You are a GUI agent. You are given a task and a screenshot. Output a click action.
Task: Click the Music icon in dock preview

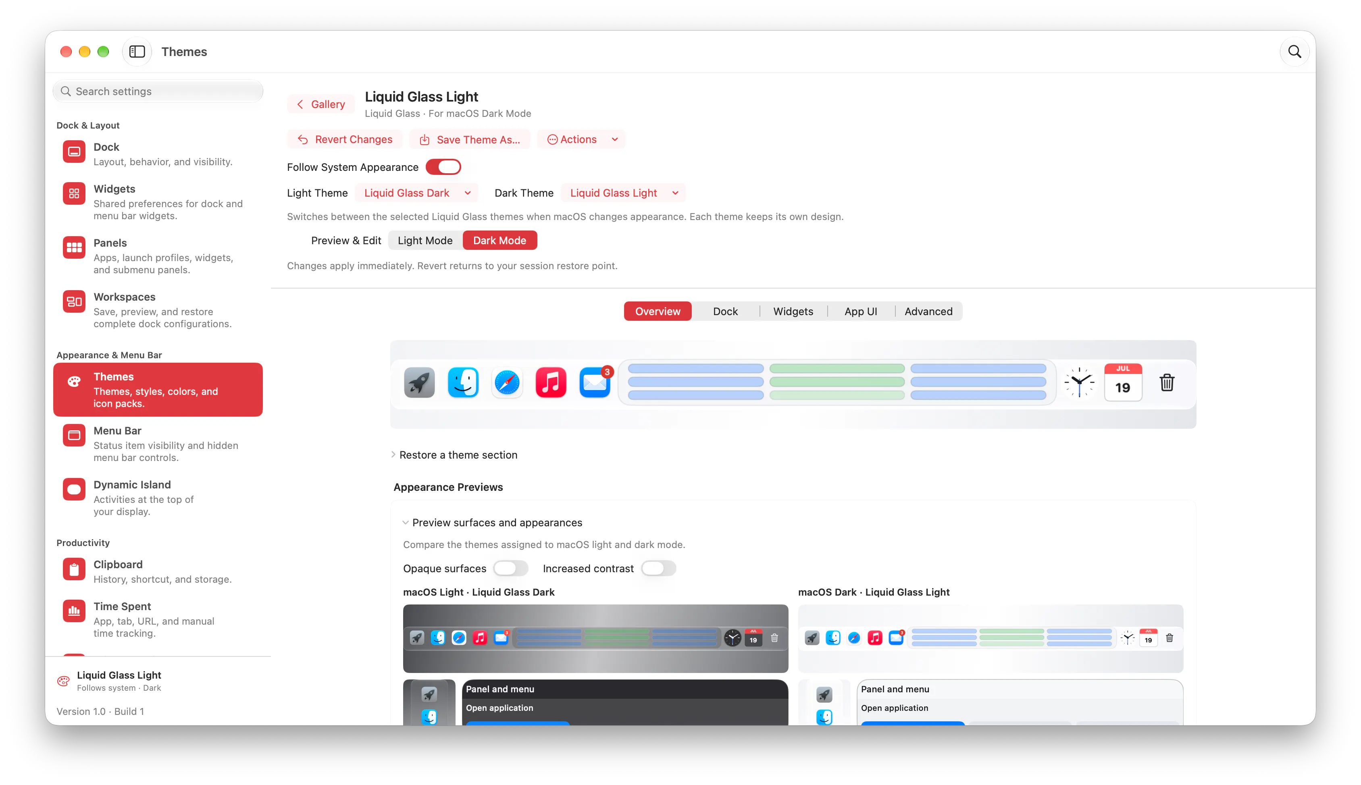[x=551, y=383]
